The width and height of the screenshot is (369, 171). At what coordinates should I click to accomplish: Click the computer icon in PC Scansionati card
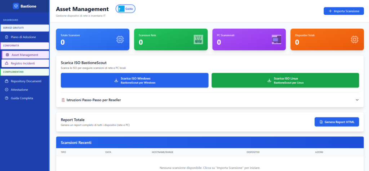(276, 39)
